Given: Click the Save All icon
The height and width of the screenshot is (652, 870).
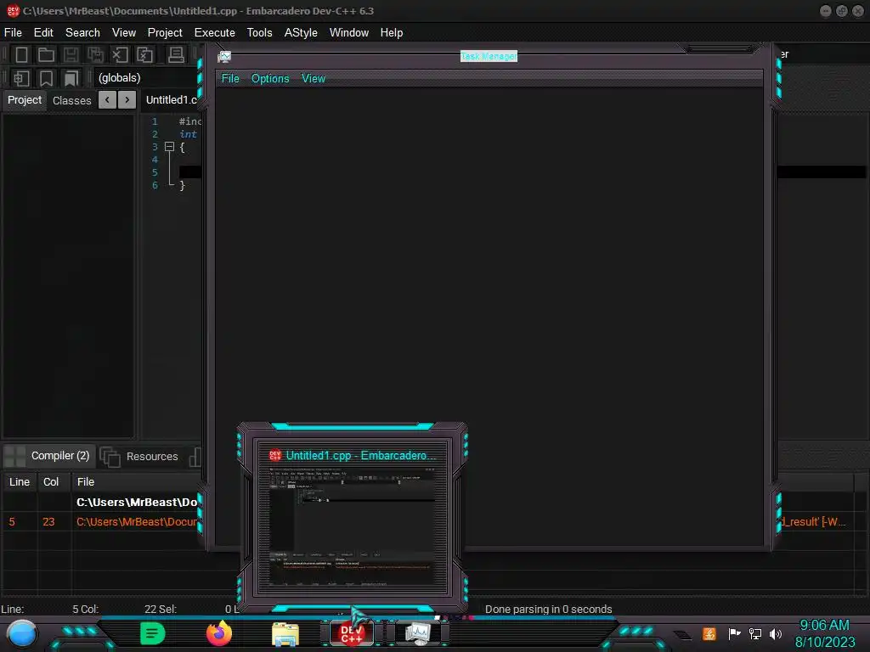Looking at the screenshot, I should tap(95, 54).
